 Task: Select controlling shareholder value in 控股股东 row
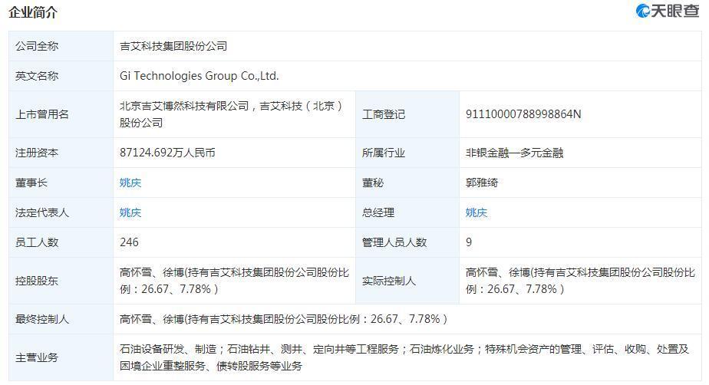pyautogui.click(x=234, y=281)
